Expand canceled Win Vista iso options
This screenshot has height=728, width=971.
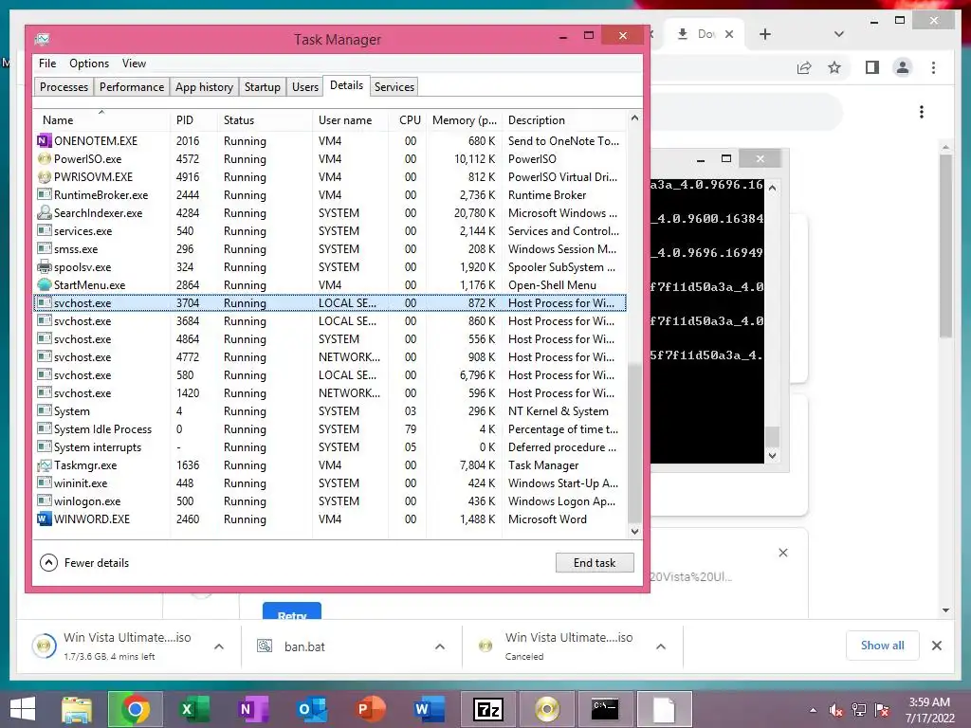click(661, 646)
